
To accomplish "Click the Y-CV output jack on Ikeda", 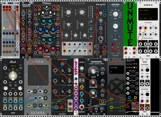I will (x=46, y=105).
